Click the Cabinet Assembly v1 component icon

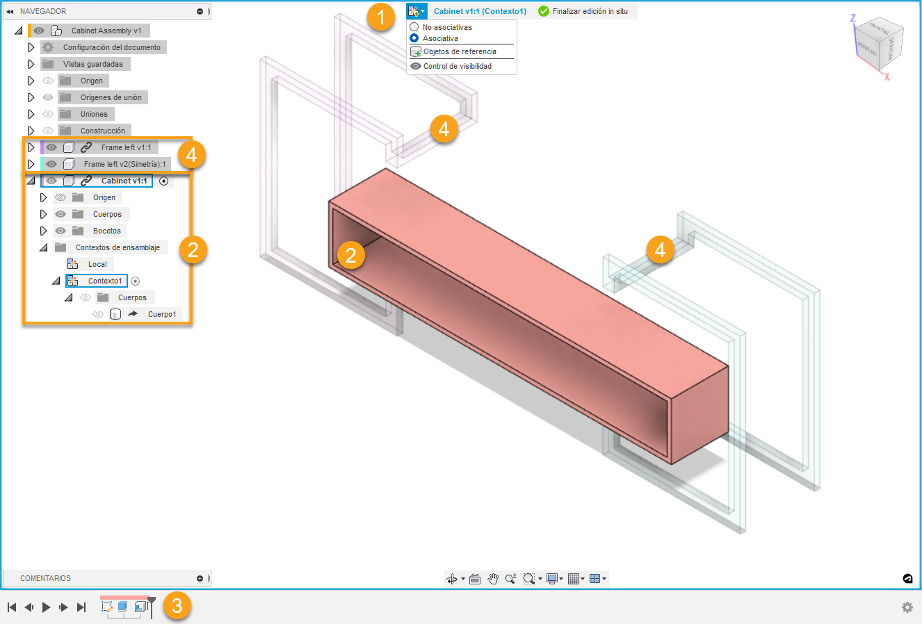(x=56, y=31)
